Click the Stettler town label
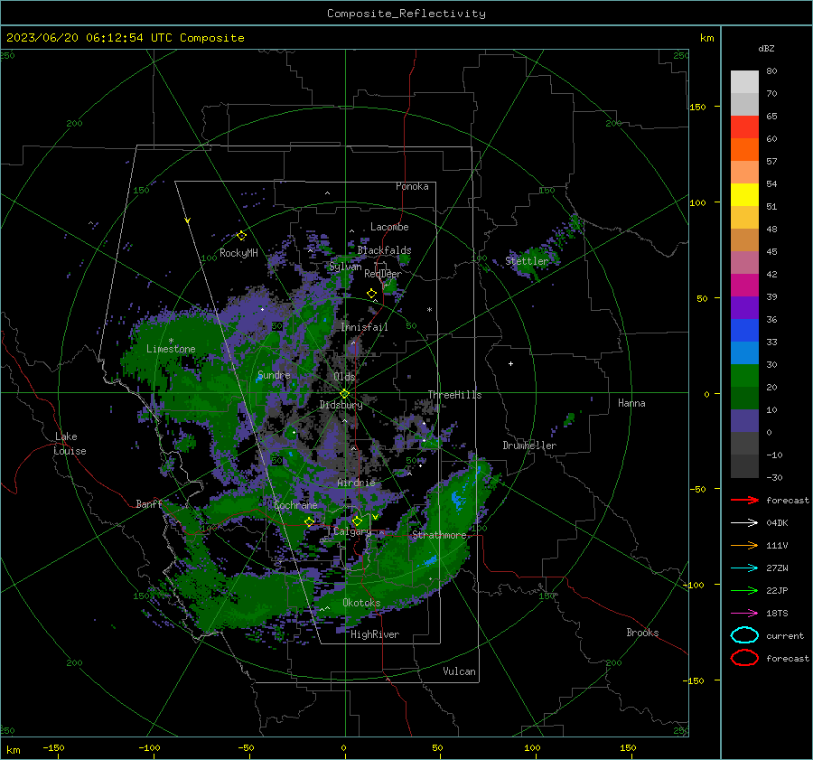 click(x=527, y=261)
